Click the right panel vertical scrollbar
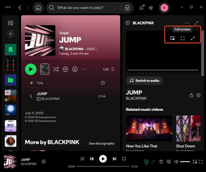The width and height of the screenshot is (206, 172). coord(203,53)
